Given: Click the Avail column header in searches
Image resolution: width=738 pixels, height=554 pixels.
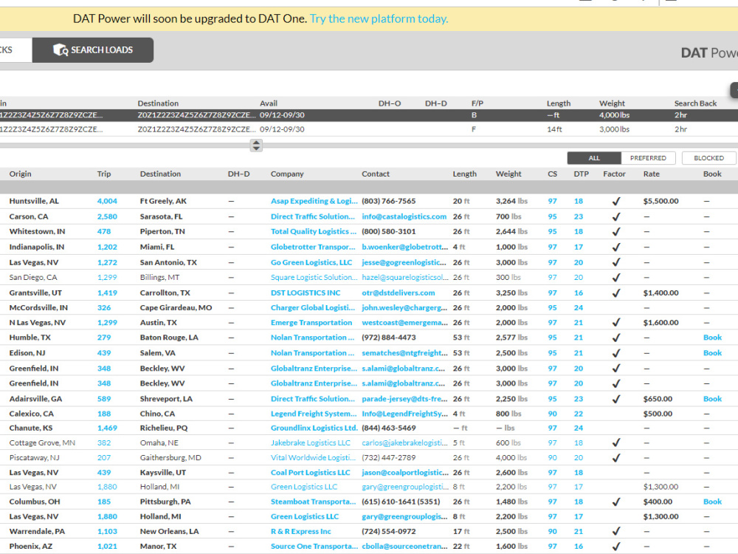Looking at the screenshot, I should pos(269,103).
